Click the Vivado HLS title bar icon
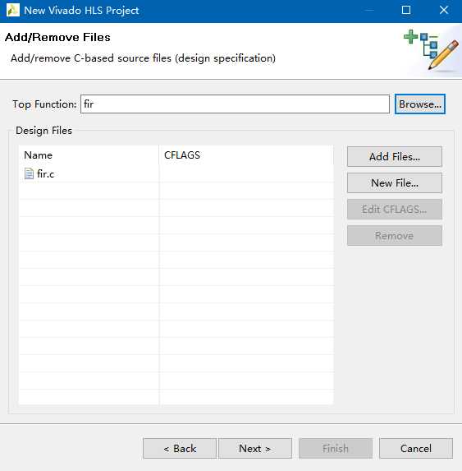 tap(12, 10)
